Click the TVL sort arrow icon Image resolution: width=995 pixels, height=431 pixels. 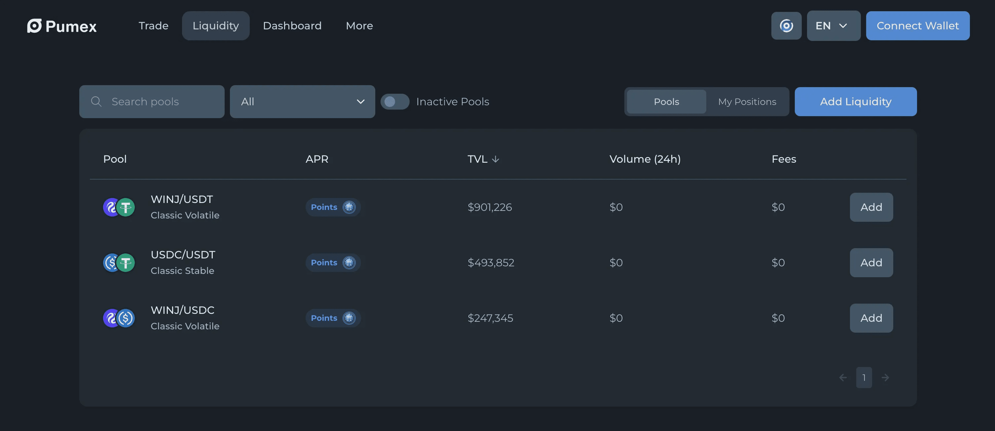click(x=496, y=159)
